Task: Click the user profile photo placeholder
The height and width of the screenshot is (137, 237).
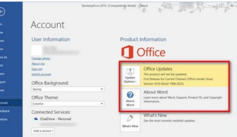Action: coord(36,50)
